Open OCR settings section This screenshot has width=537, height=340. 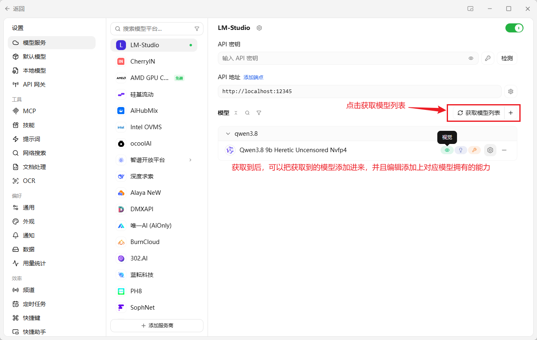(x=52, y=181)
